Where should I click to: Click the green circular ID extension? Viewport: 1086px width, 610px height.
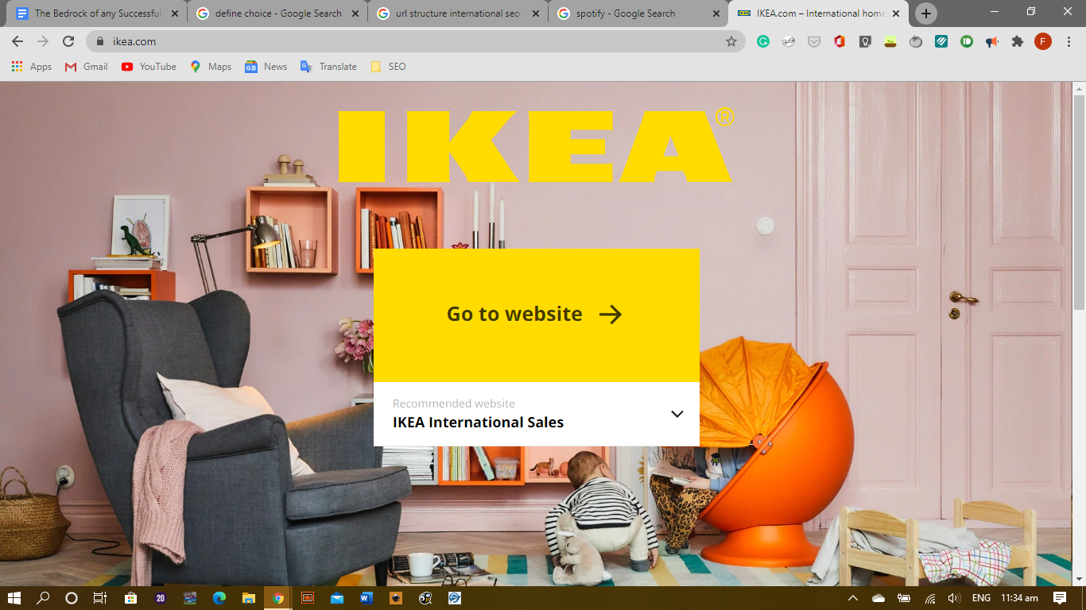pos(967,41)
